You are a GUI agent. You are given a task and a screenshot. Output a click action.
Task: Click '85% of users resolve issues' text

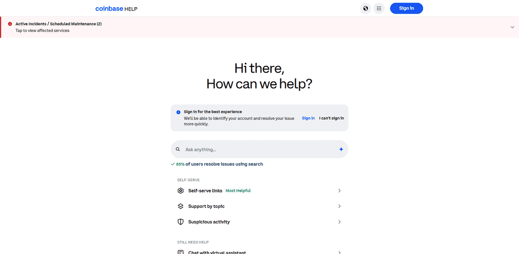coord(219,164)
